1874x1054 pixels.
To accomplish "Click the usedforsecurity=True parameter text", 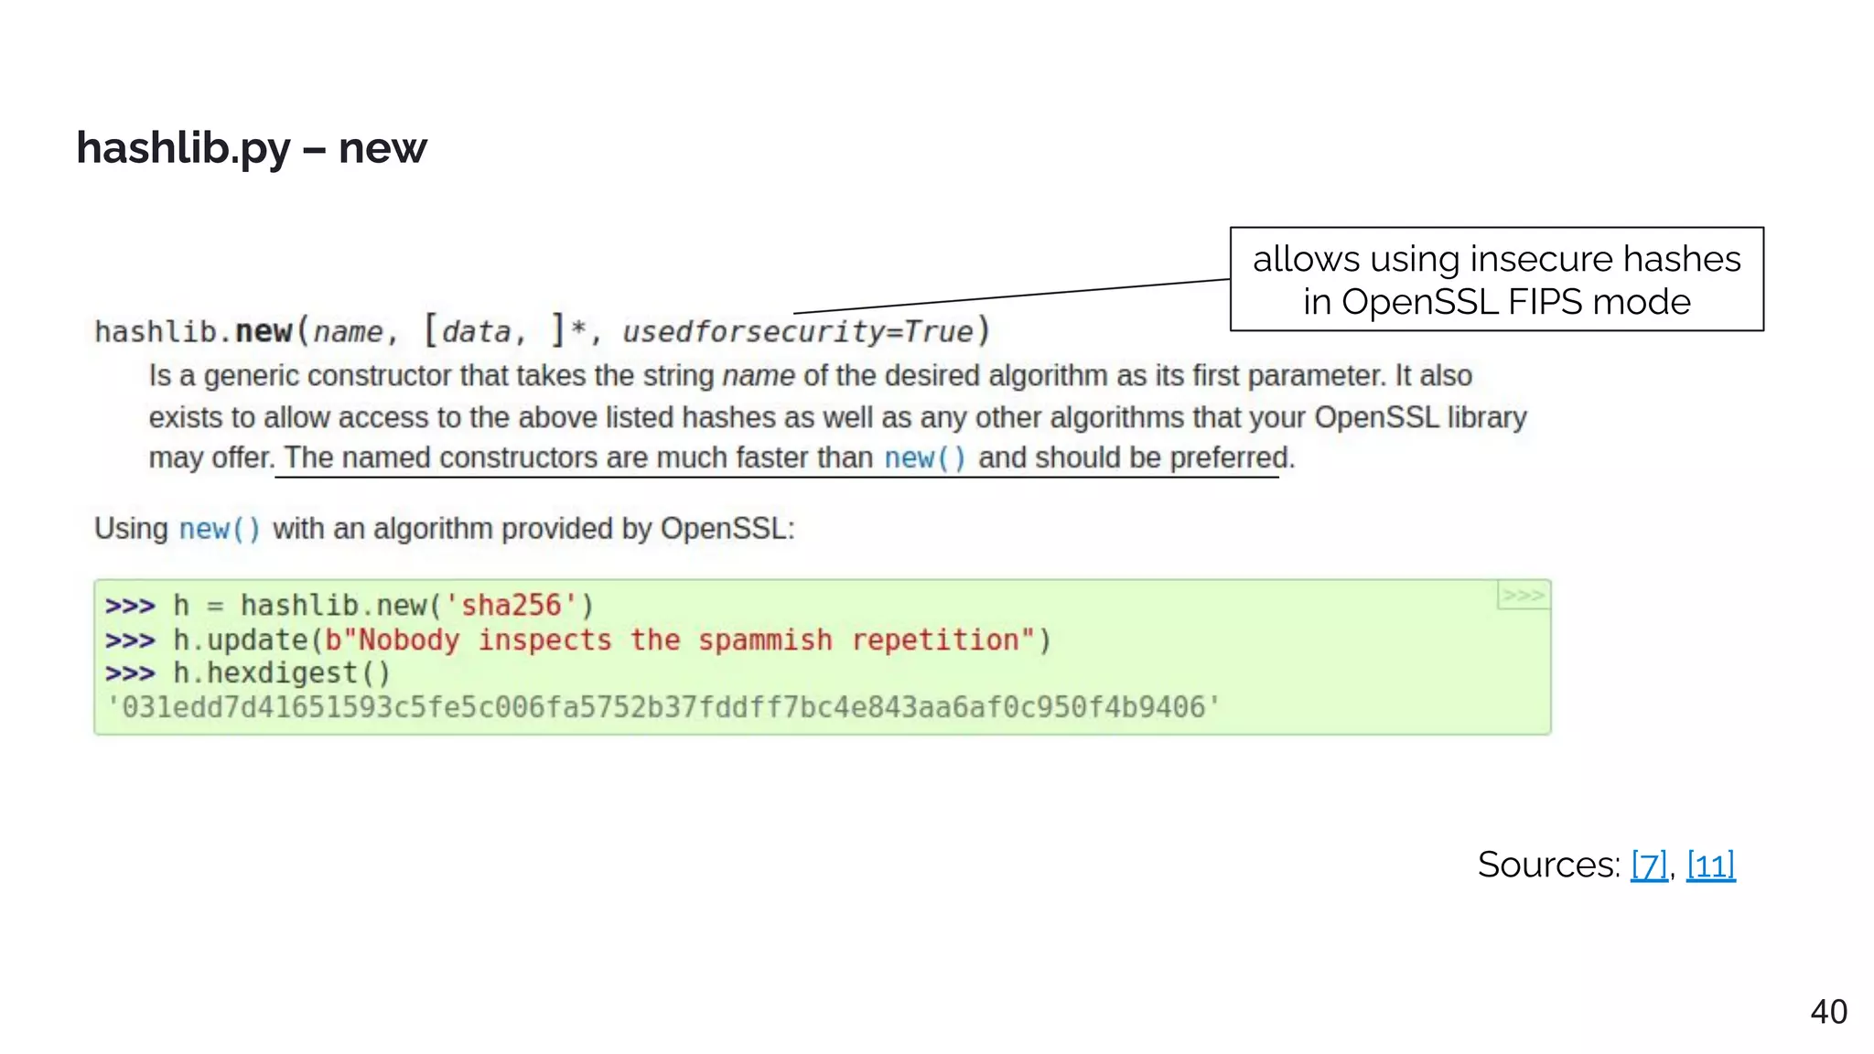I will tap(797, 331).
